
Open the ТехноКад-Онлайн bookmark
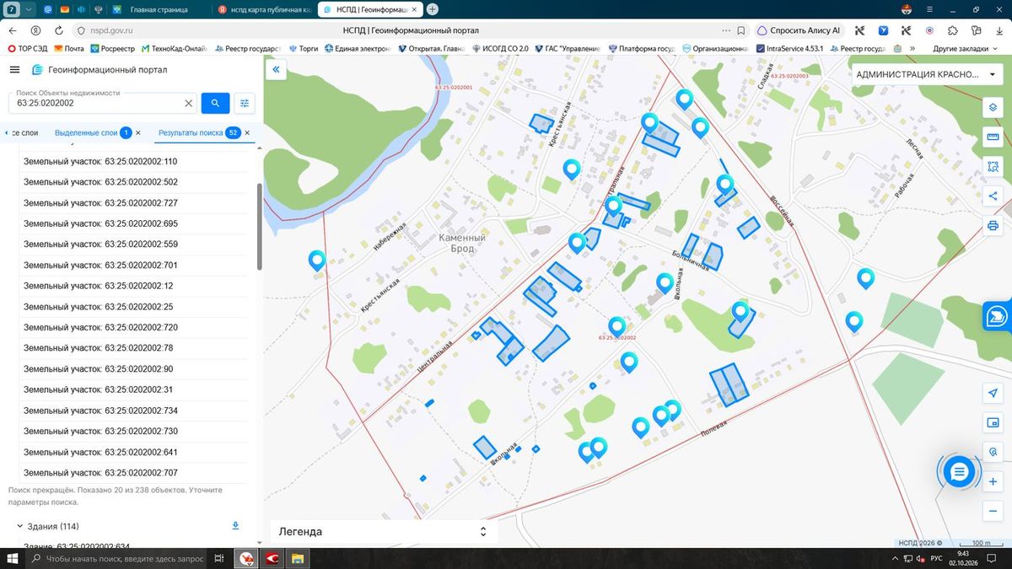(x=175, y=49)
